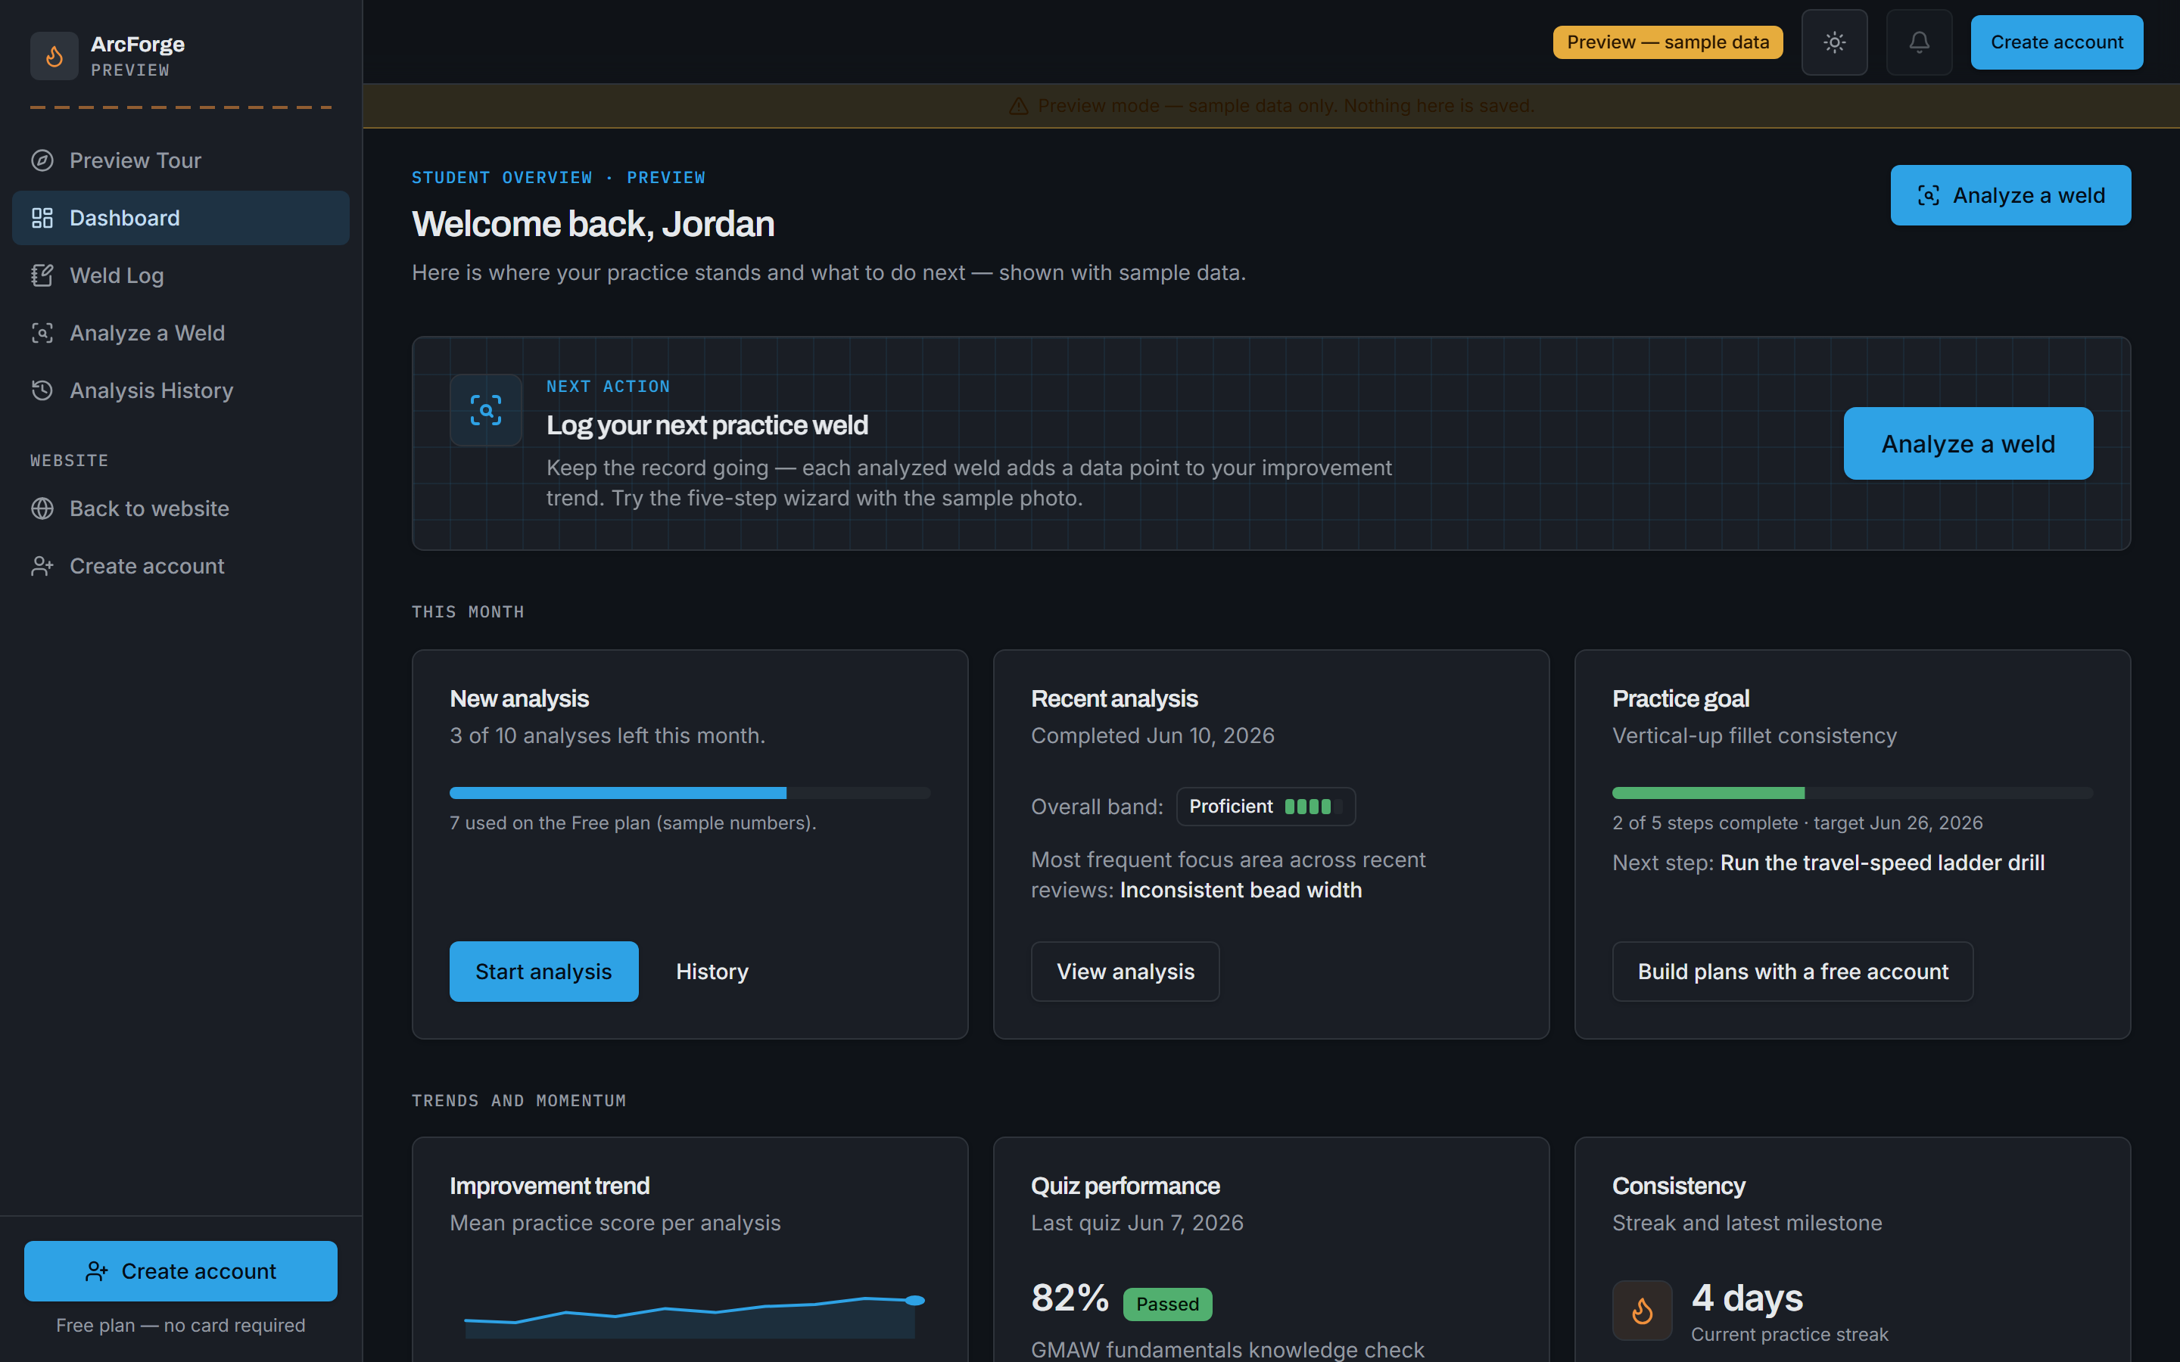This screenshot has width=2180, height=1362.
Task: Click 'Vertical-up fillet consistency' text
Action: pyautogui.click(x=1754, y=736)
